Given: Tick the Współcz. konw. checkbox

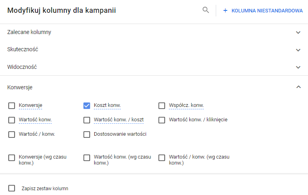Looking at the screenshot, I should pos(162,106).
